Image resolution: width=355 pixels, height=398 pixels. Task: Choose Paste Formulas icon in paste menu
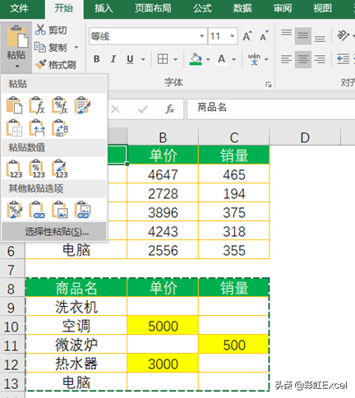point(37,105)
